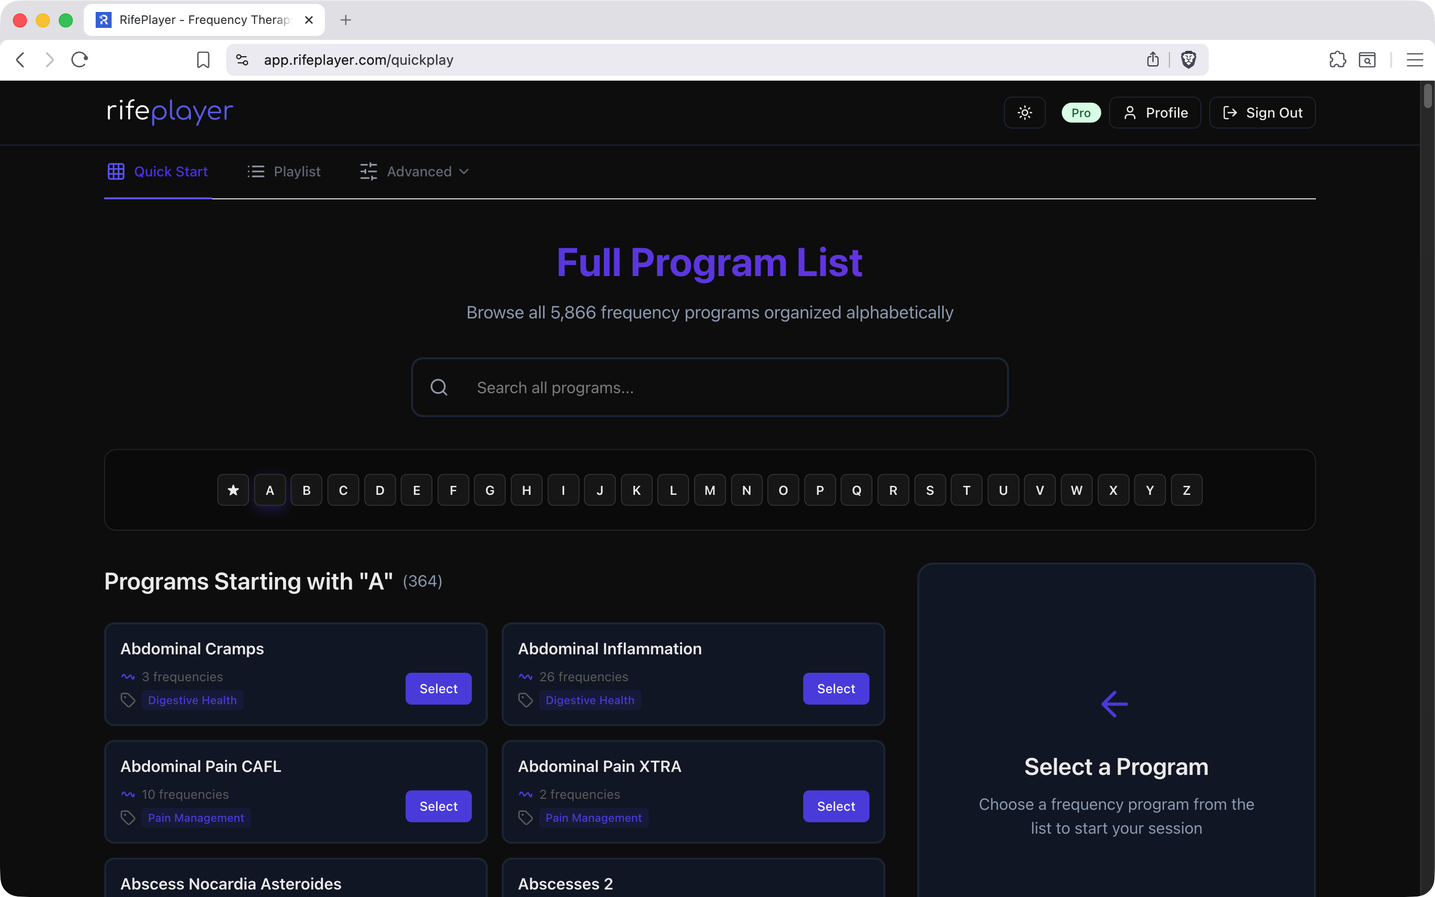The height and width of the screenshot is (897, 1435).
Task: Expand the Advanced dropdown menu
Action: 415,171
